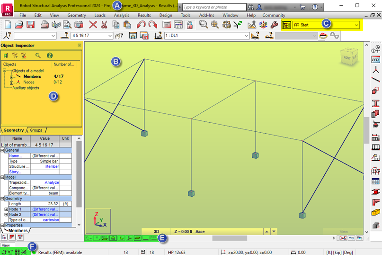Delete selection with red X icon
The height and width of the screenshot is (255, 382).
tap(93, 25)
